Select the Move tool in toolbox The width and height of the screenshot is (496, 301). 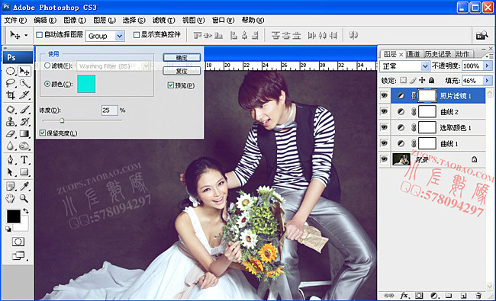24,71
